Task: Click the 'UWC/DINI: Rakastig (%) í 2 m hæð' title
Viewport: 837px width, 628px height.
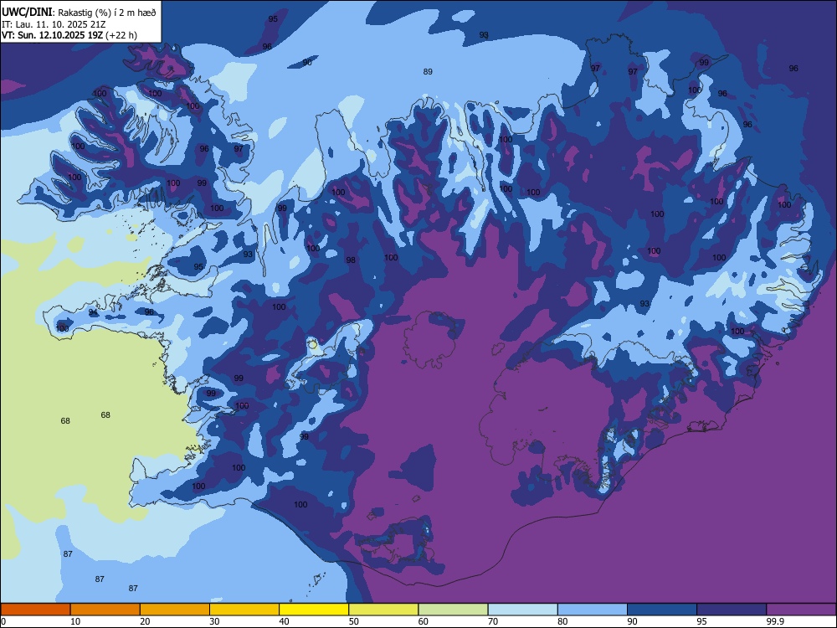Action: pos(79,13)
